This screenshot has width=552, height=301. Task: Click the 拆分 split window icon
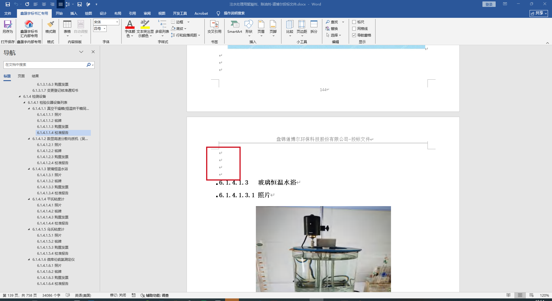314,27
